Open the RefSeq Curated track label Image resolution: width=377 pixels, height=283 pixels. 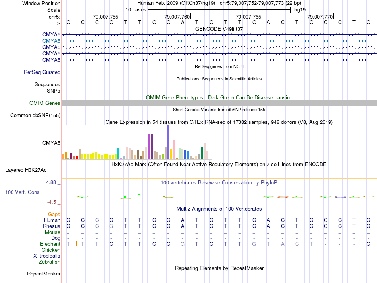pos(42,72)
